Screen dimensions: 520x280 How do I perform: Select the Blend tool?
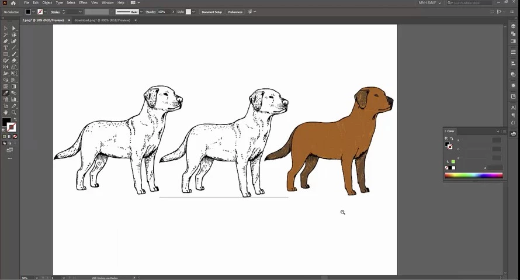14,93
